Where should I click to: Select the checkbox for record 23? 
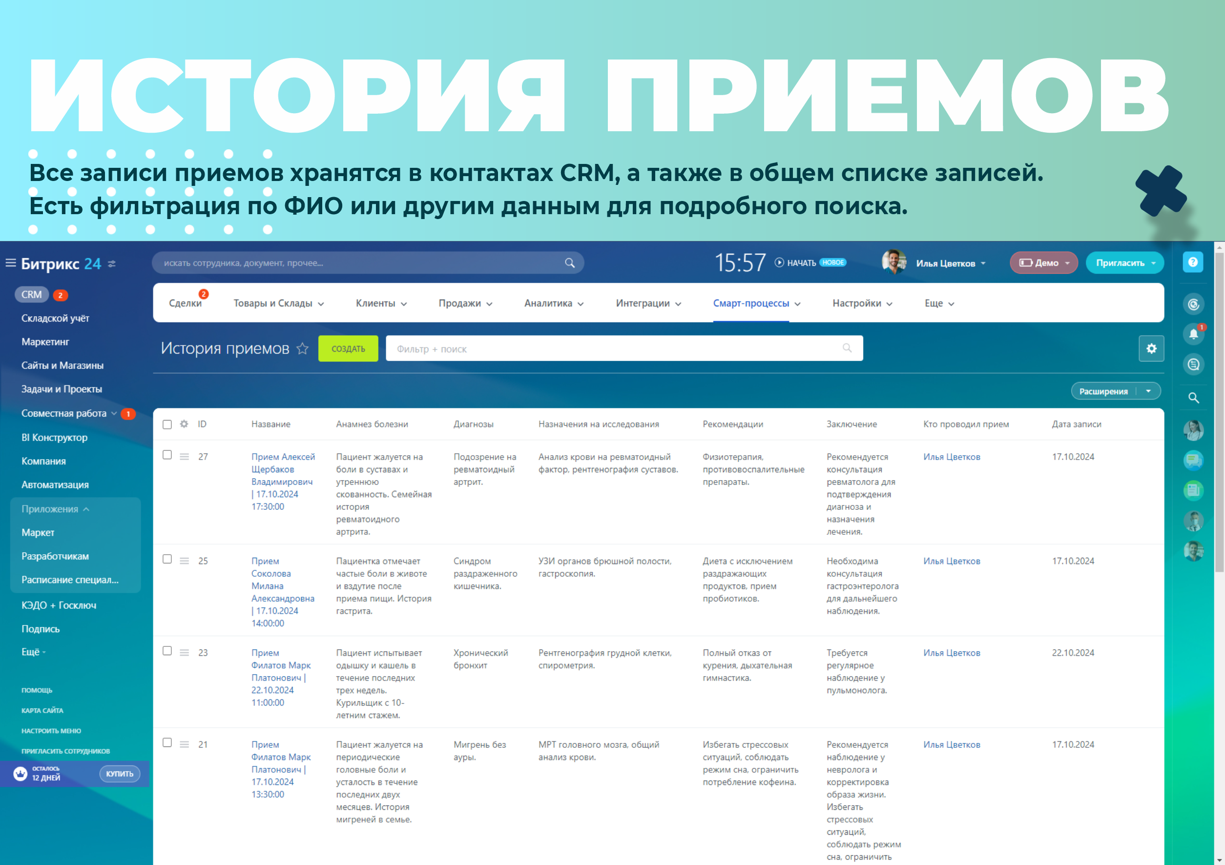[167, 651]
